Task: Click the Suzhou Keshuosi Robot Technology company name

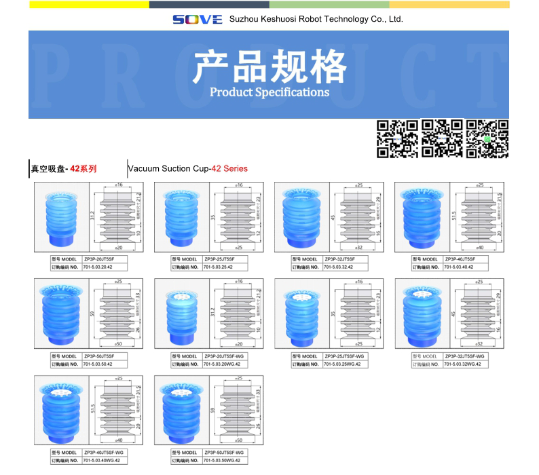Action: point(316,19)
